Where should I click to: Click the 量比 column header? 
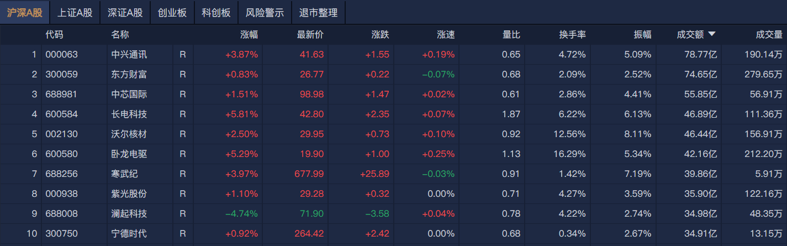[511, 35]
